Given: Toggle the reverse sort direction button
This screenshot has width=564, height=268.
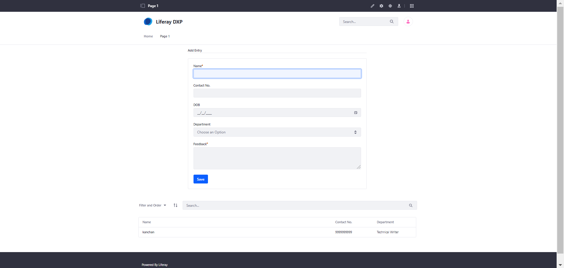Looking at the screenshot, I should pyautogui.click(x=176, y=205).
